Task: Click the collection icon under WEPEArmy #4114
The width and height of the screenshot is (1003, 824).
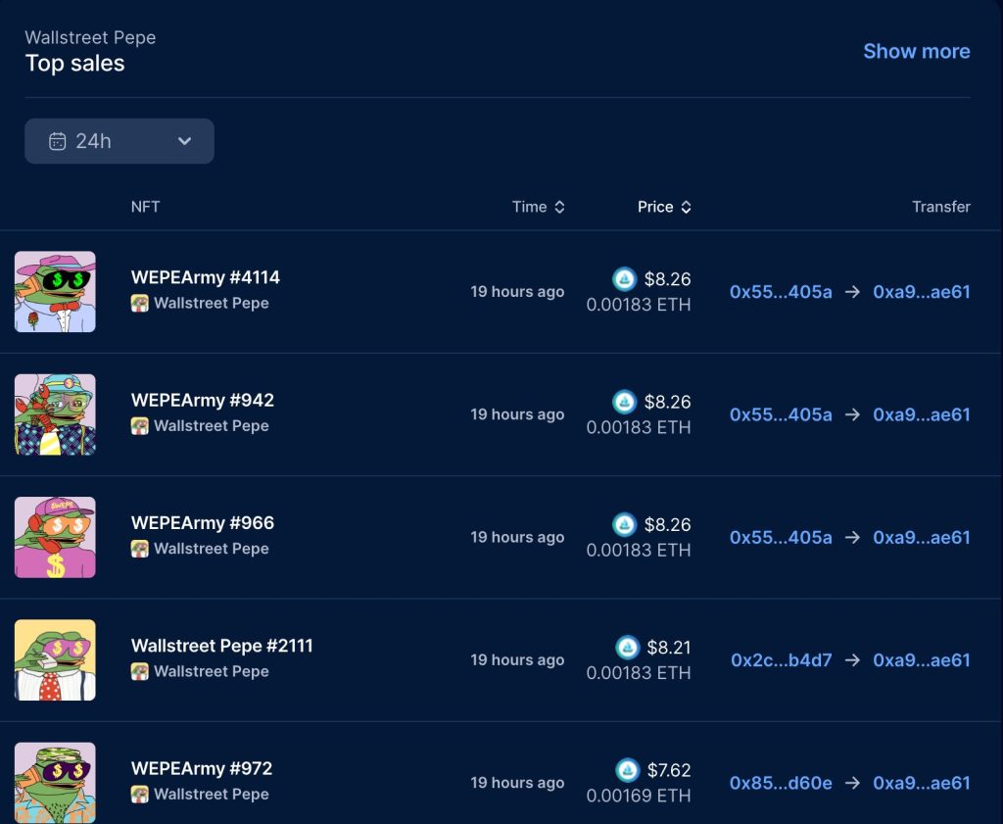Action: tap(140, 304)
